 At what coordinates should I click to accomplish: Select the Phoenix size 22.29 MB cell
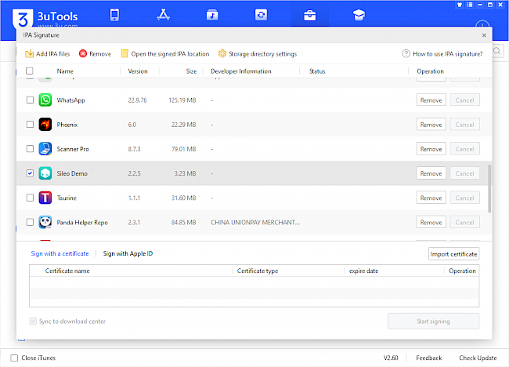click(183, 125)
